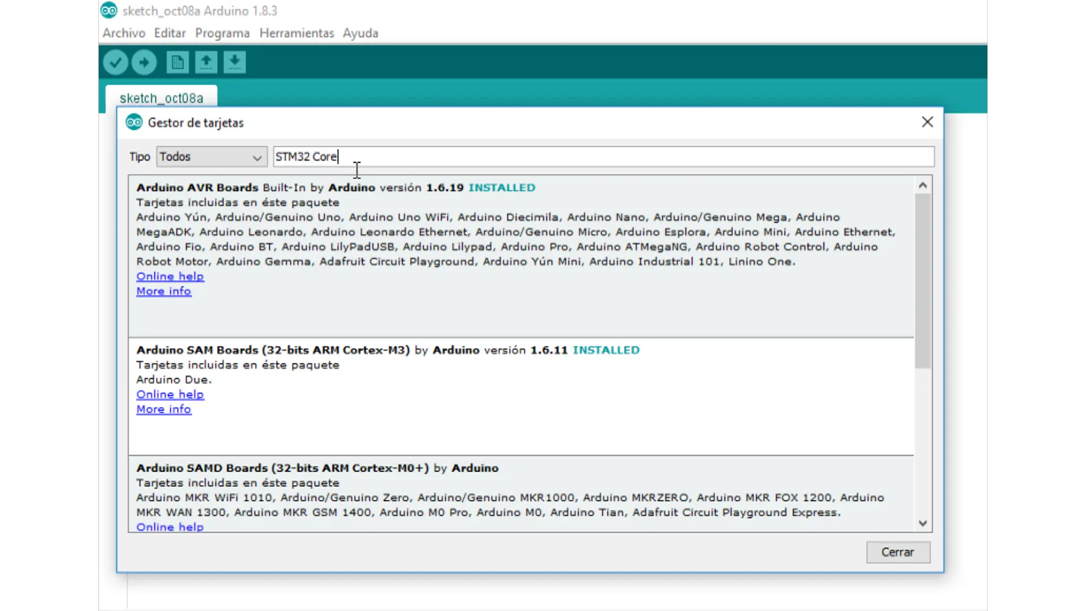1086x611 pixels.
Task: Select the Arduino SAM Boards package heading
Action: [x=273, y=350]
